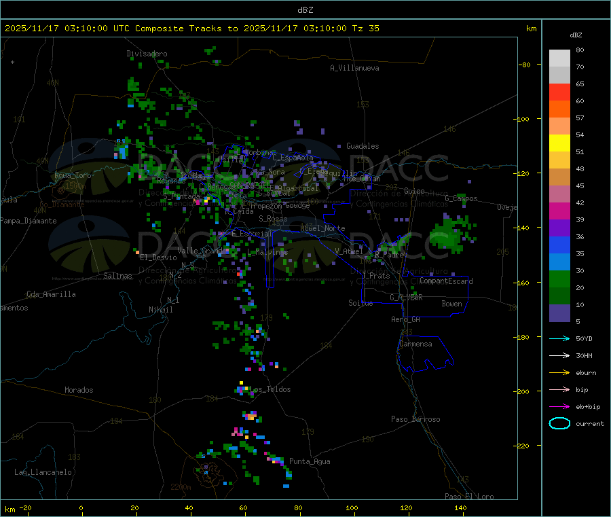611x517 pixels.
Task: Click the 'Agua_Toro' map label
Action: coord(73,175)
